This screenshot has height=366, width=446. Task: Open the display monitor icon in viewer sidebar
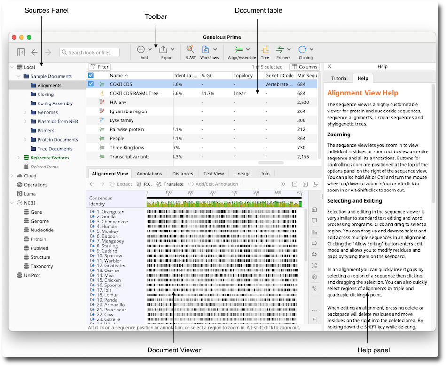coord(314,221)
